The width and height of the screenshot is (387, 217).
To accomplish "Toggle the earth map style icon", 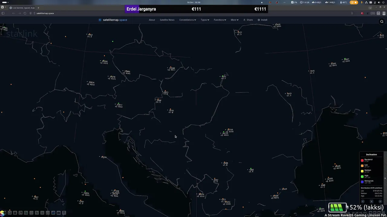I will (x=21, y=213).
